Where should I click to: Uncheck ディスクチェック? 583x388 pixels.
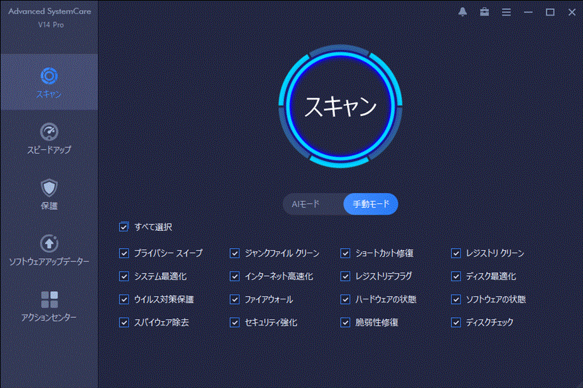point(456,322)
